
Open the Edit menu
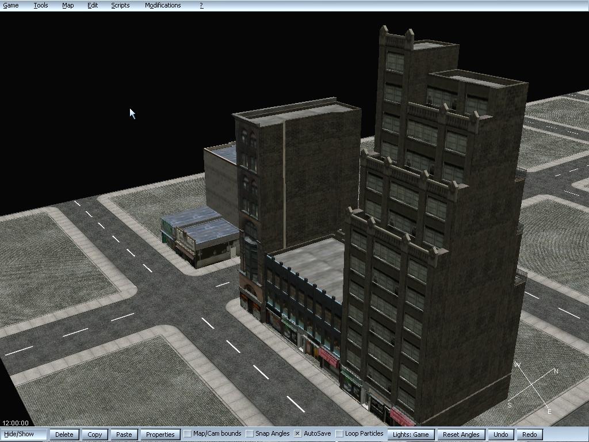[93, 5]
